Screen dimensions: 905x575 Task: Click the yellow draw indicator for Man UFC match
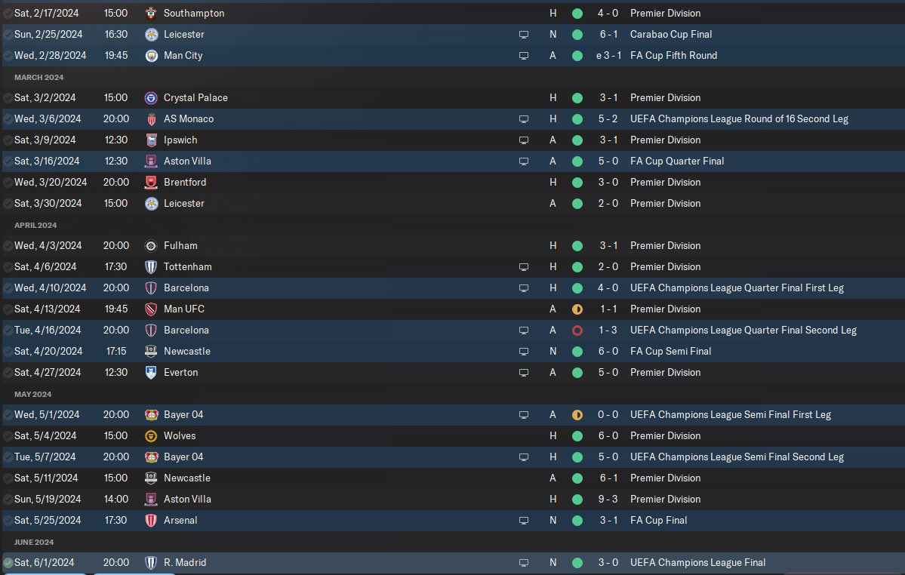[577, 309]
